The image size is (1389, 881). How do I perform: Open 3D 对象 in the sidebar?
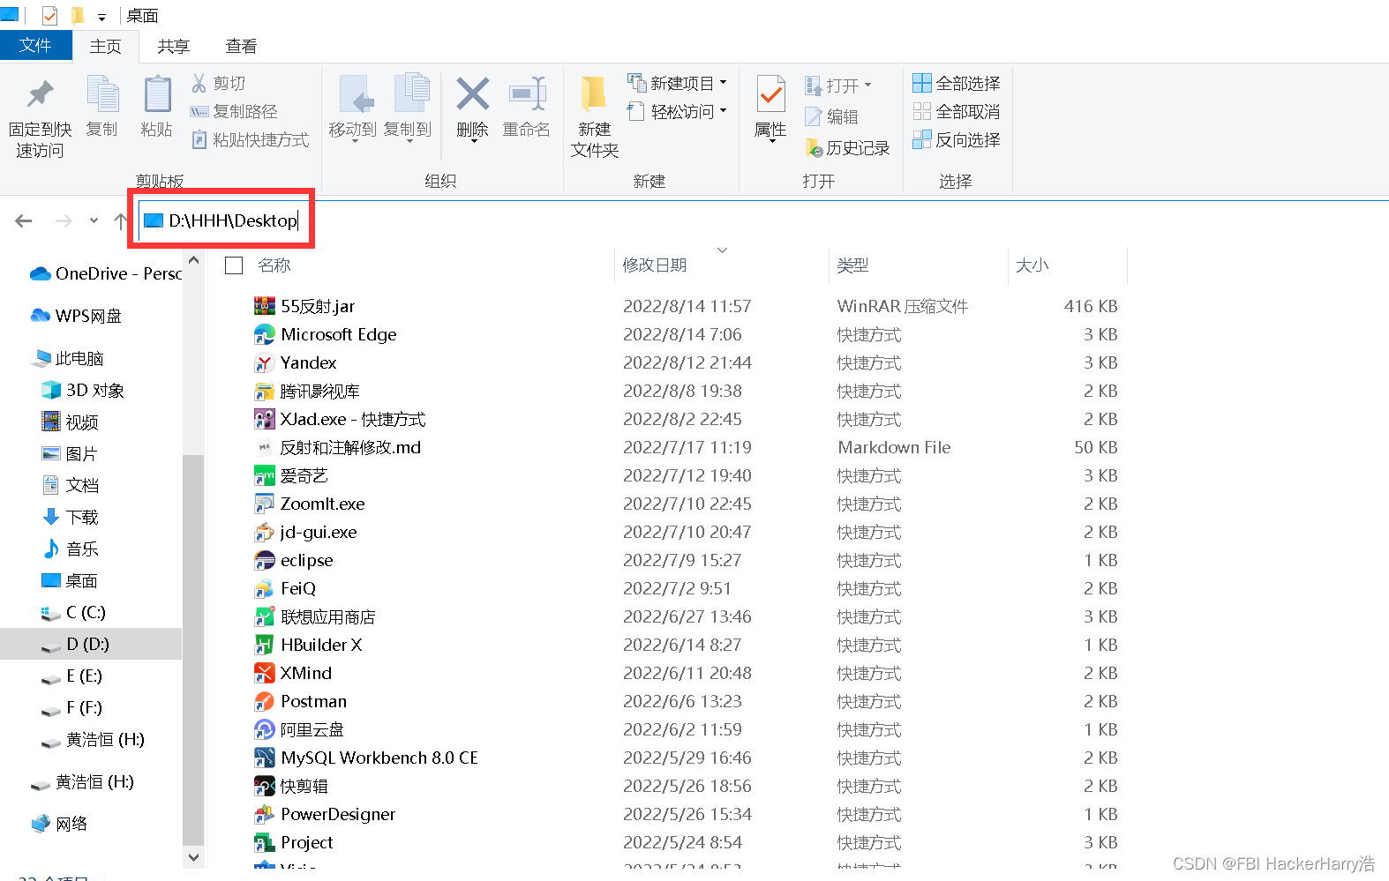[x=83, y=390]
